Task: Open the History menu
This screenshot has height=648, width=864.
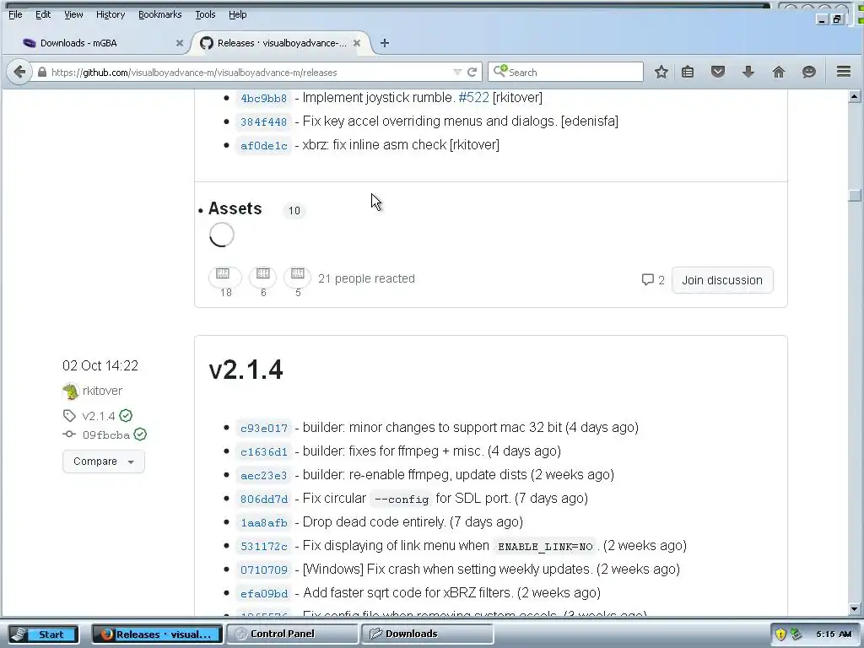Action: (x=111, y=14)
